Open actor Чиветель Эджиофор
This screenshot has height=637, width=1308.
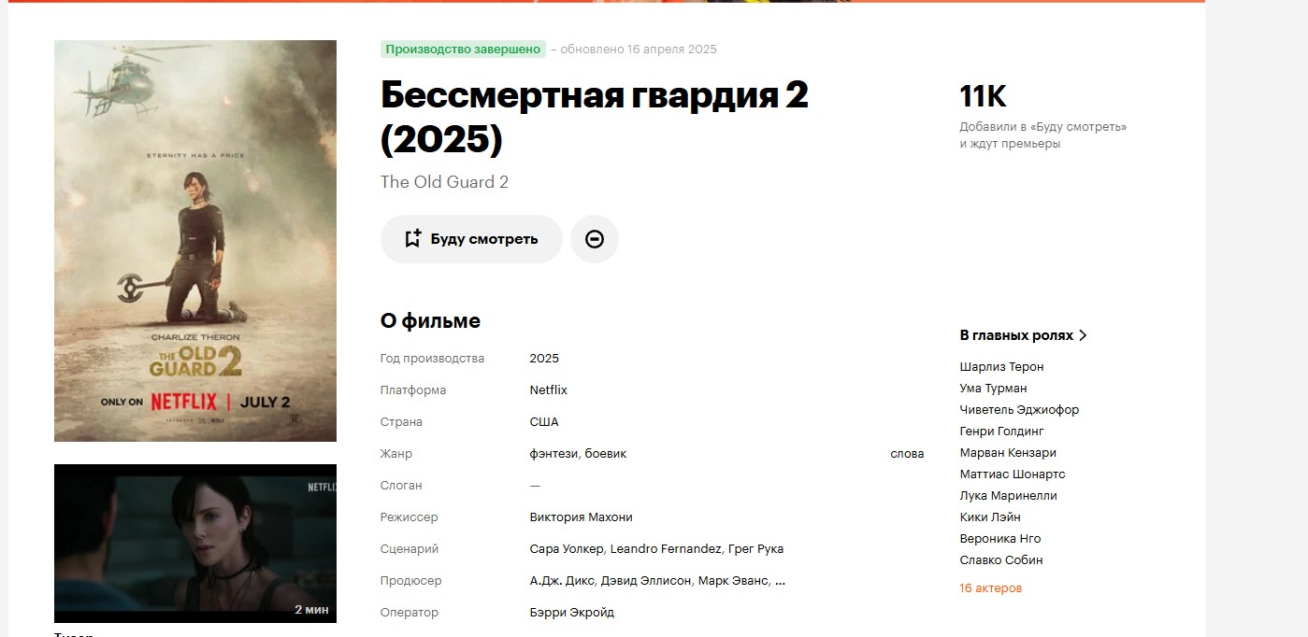coord(1019,410)
